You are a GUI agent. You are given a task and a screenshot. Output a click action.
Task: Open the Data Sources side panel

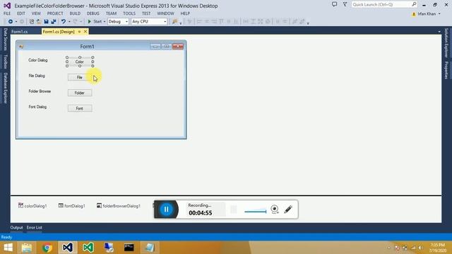[x=5, y=40]
